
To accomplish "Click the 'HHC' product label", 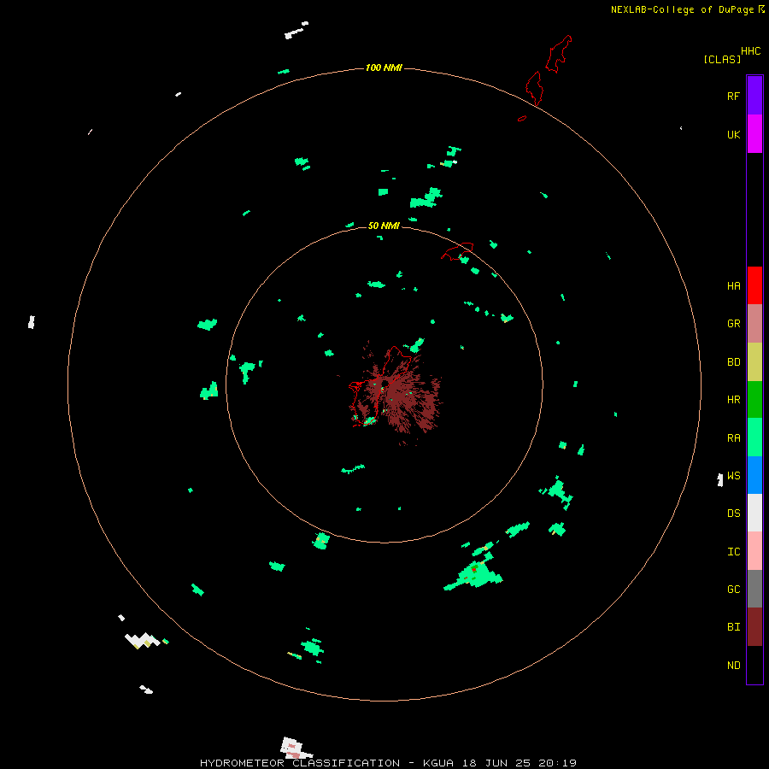I will [x=751, y=51].
